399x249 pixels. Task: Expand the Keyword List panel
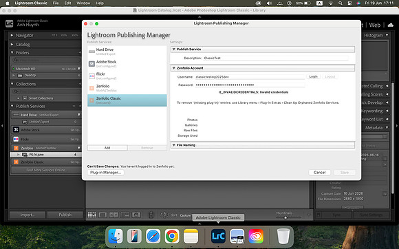coord(387,119)
